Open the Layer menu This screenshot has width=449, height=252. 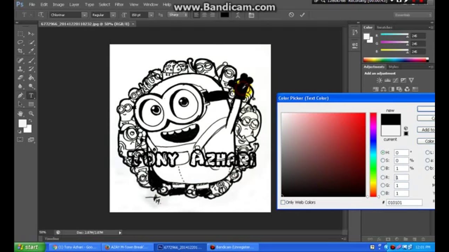tap(74, 5)
